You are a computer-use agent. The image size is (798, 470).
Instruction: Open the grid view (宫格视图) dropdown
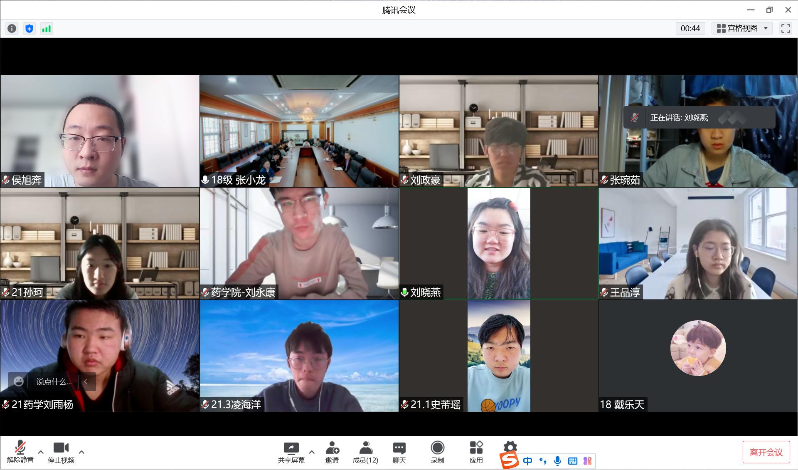[742, 28]
